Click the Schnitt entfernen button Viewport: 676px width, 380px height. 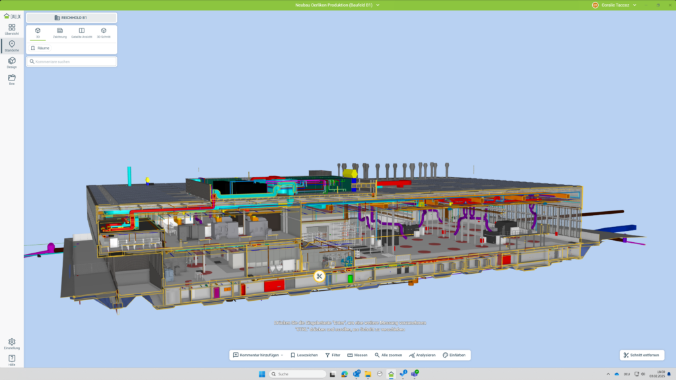point(641,355)
